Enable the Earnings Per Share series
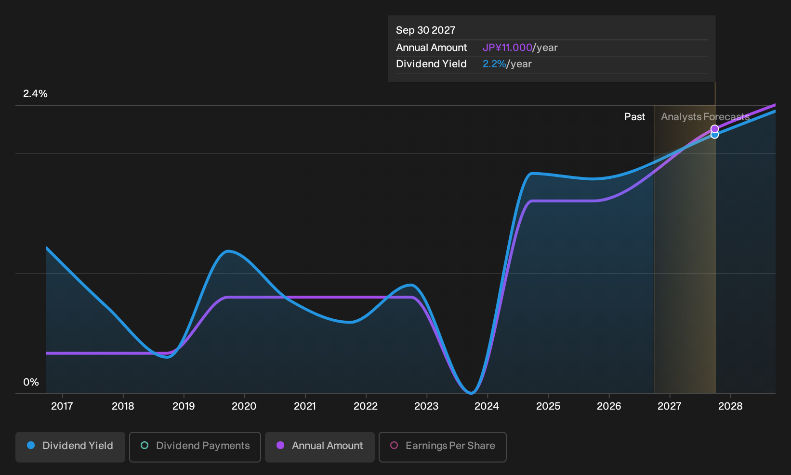791x475 pixels. 443,447
